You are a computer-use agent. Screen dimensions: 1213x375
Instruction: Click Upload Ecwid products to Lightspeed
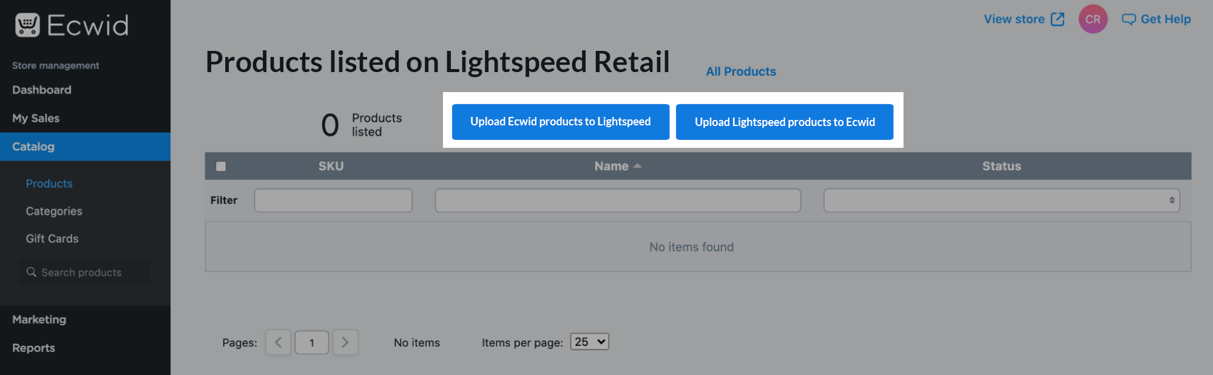[x=560, y=122]
